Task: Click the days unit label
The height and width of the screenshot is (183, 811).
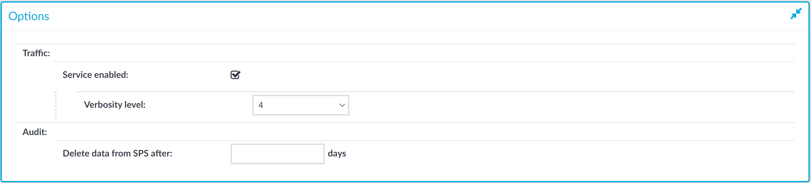Action: pos(337,154)
